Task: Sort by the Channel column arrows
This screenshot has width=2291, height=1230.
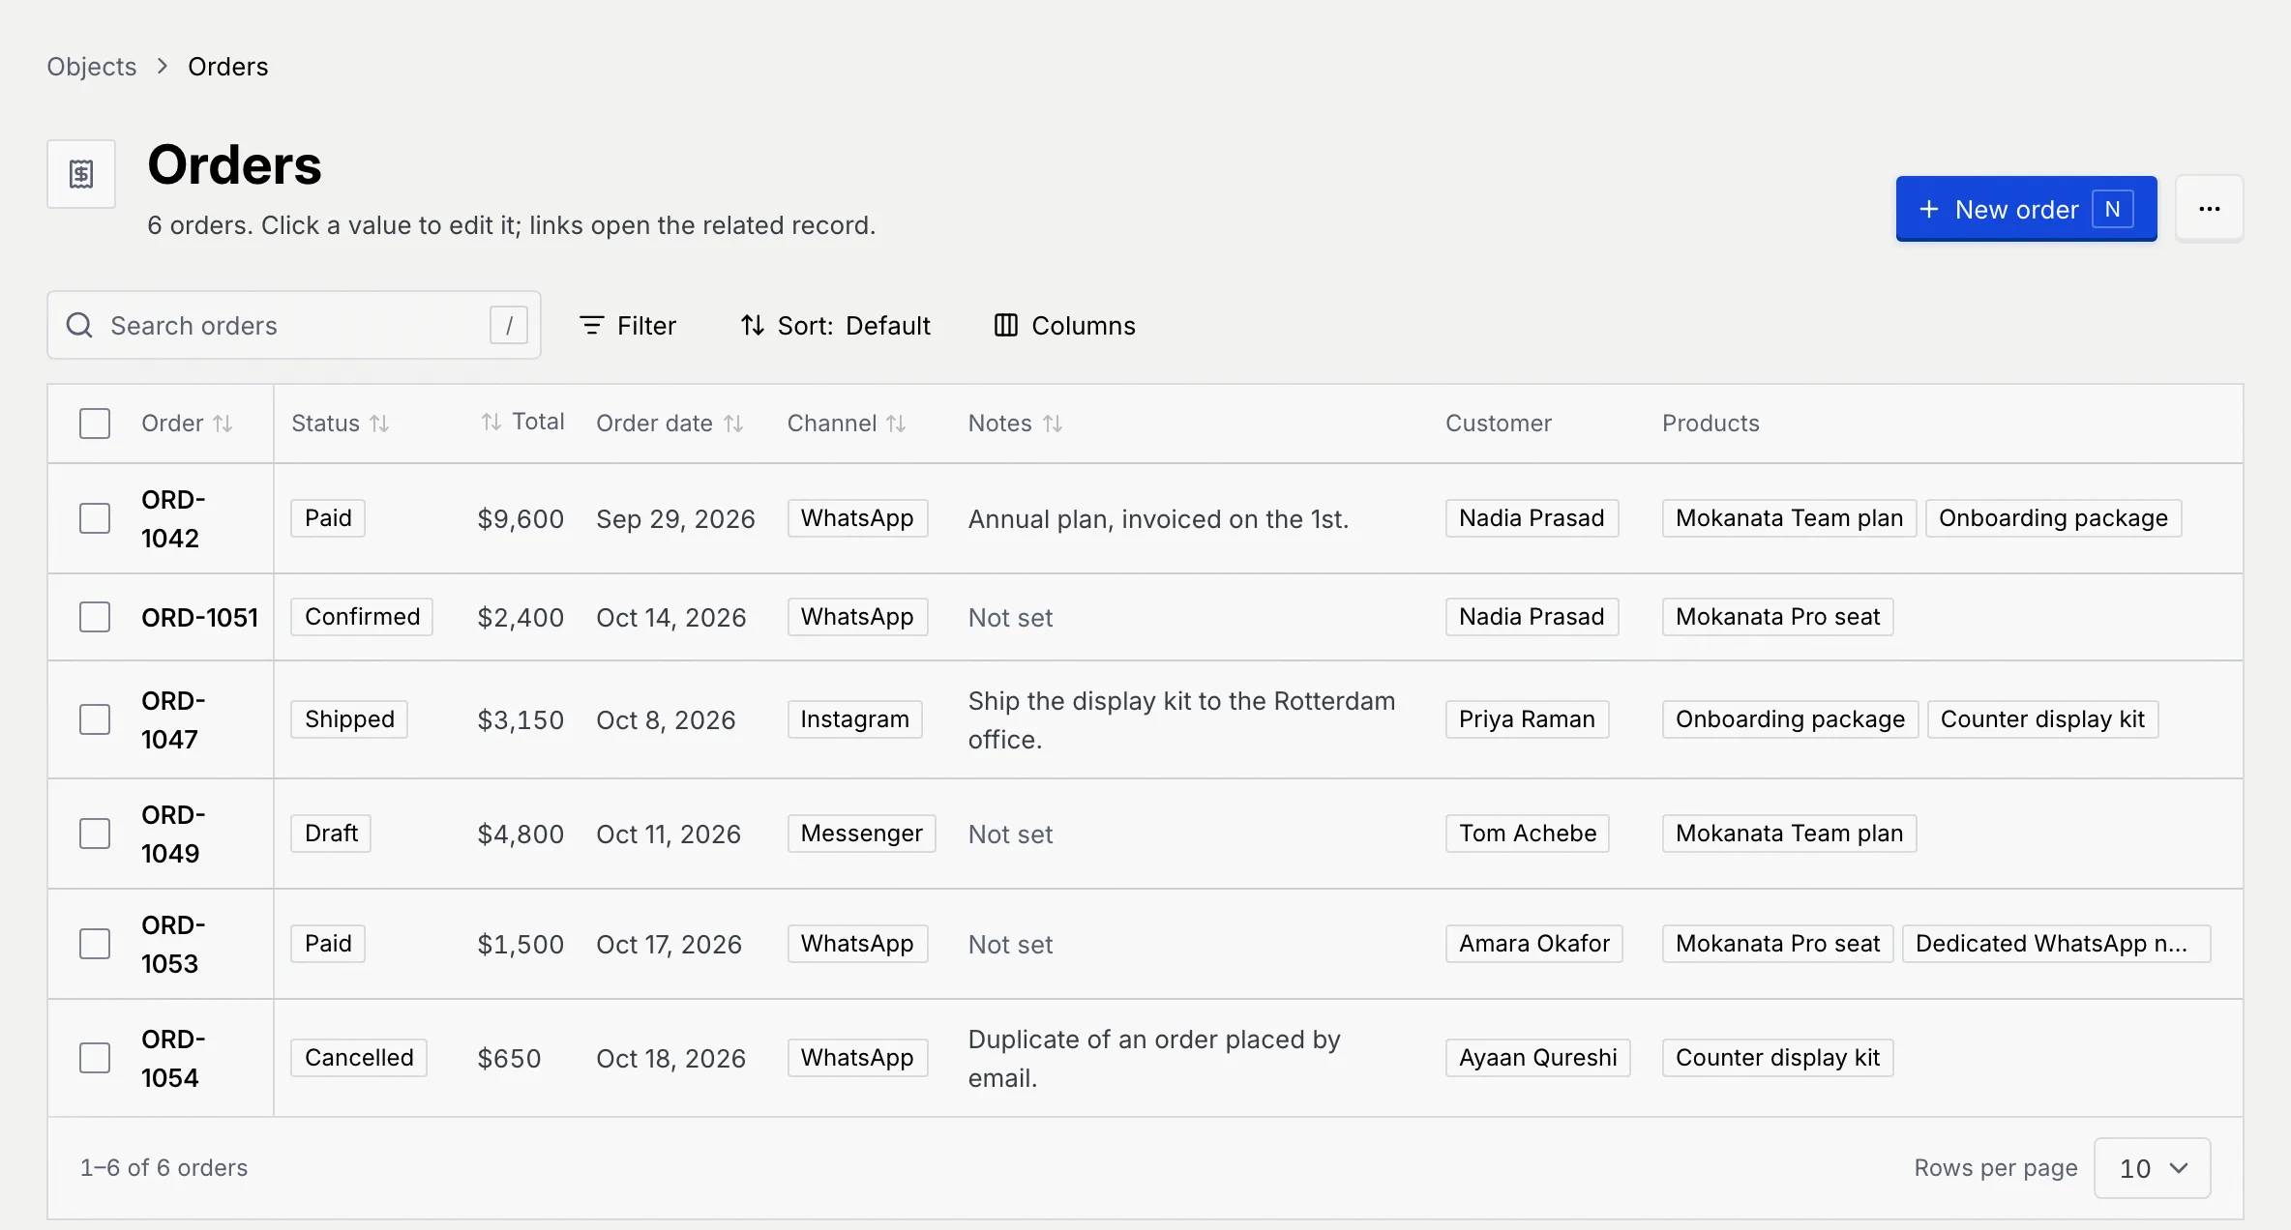Action: tap(896, 424)
